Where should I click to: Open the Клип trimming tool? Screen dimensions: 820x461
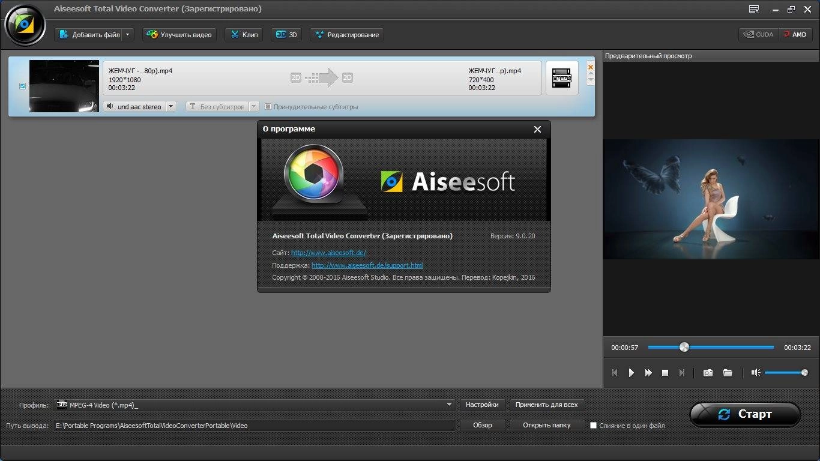[244, 35]
